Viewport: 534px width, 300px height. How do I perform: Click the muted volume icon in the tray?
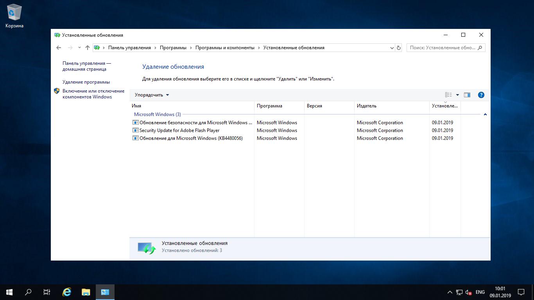coord(468,292)
